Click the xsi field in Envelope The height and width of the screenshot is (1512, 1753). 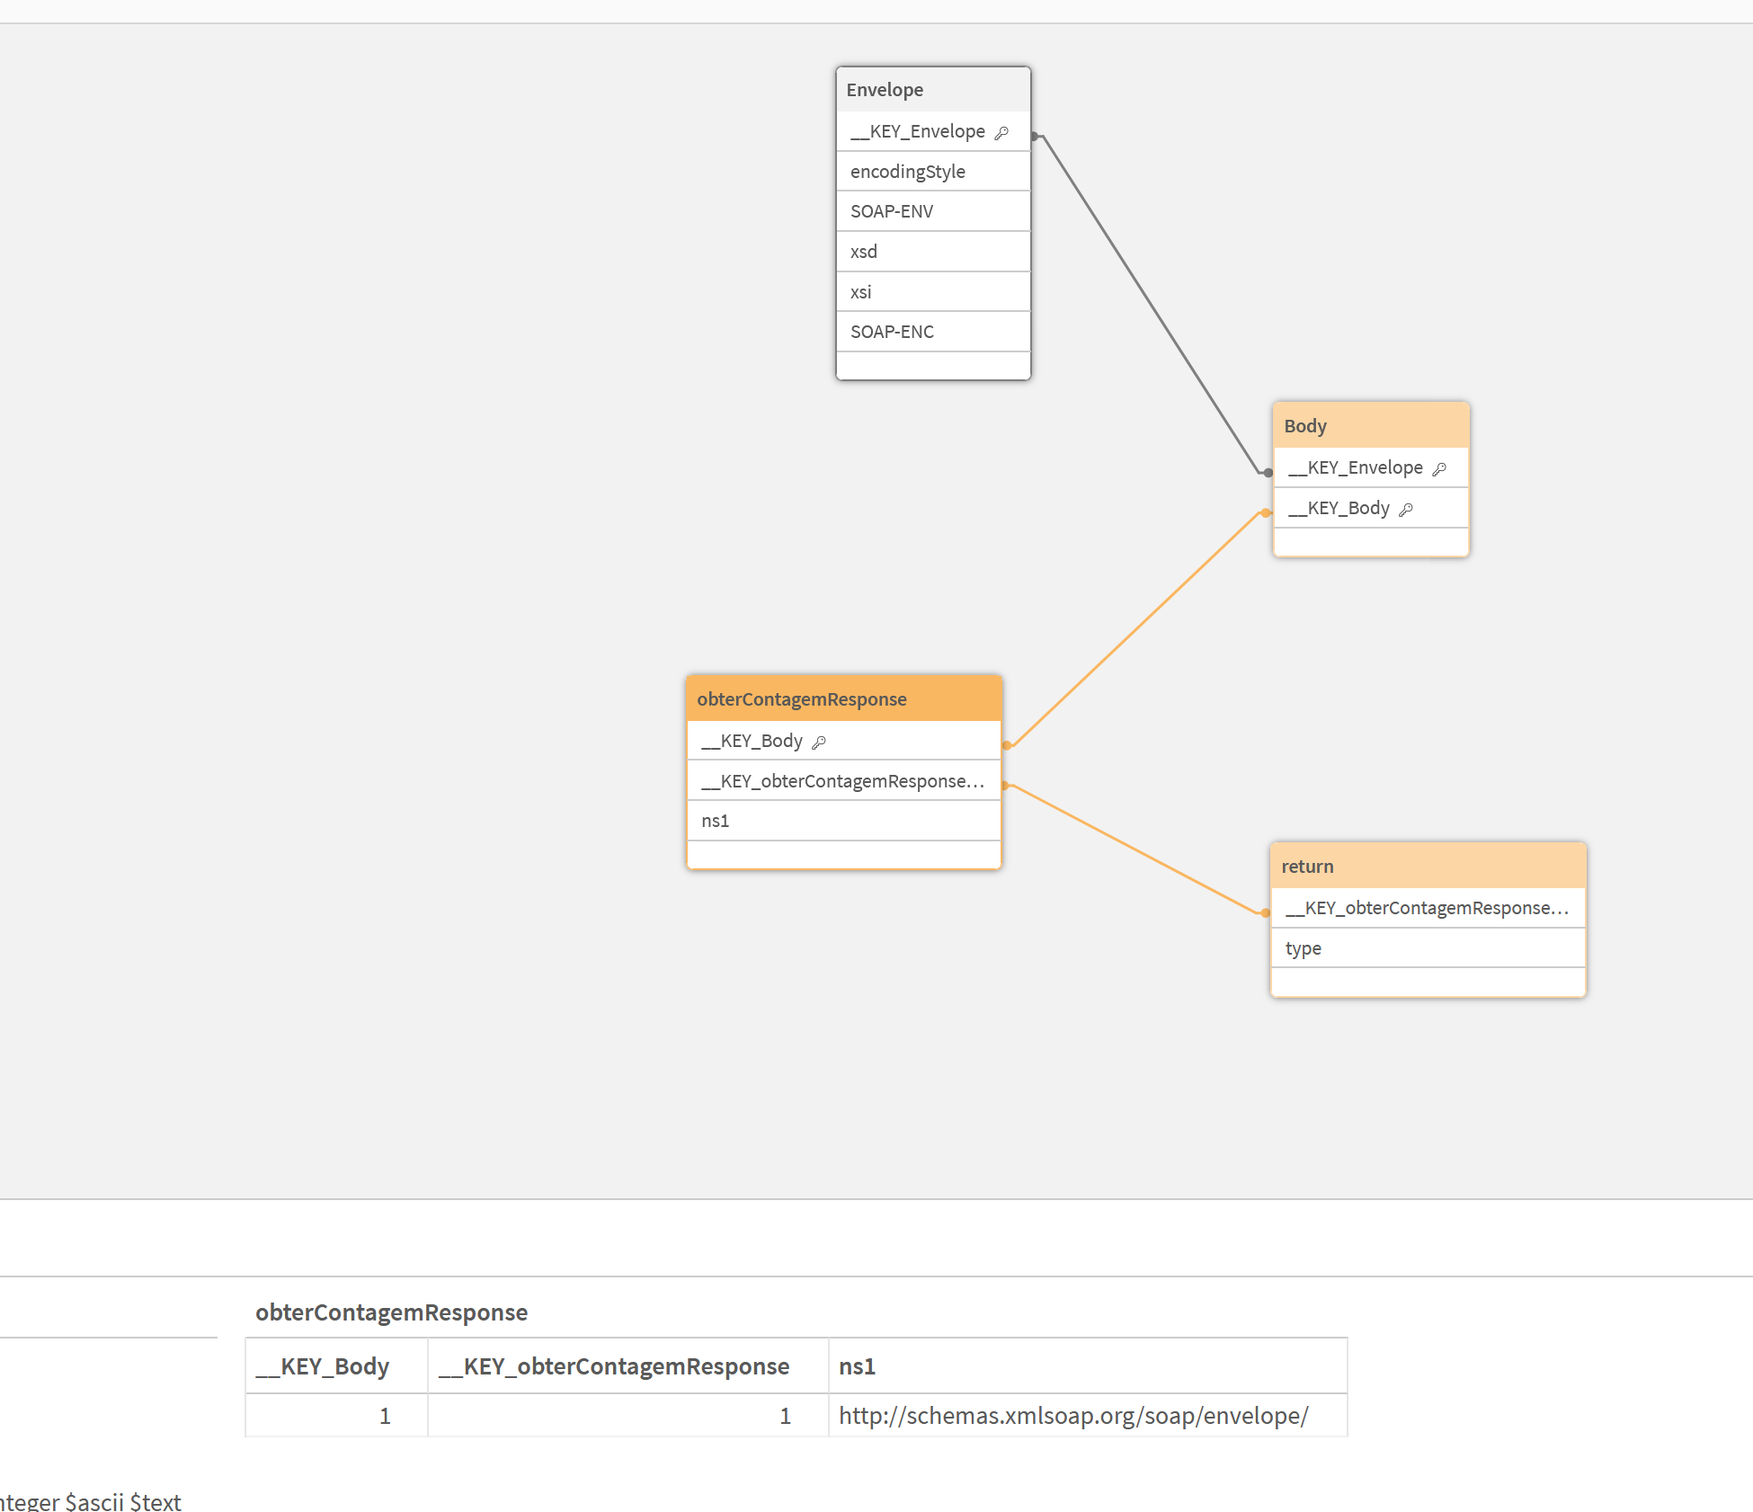(x=933, y=292)
